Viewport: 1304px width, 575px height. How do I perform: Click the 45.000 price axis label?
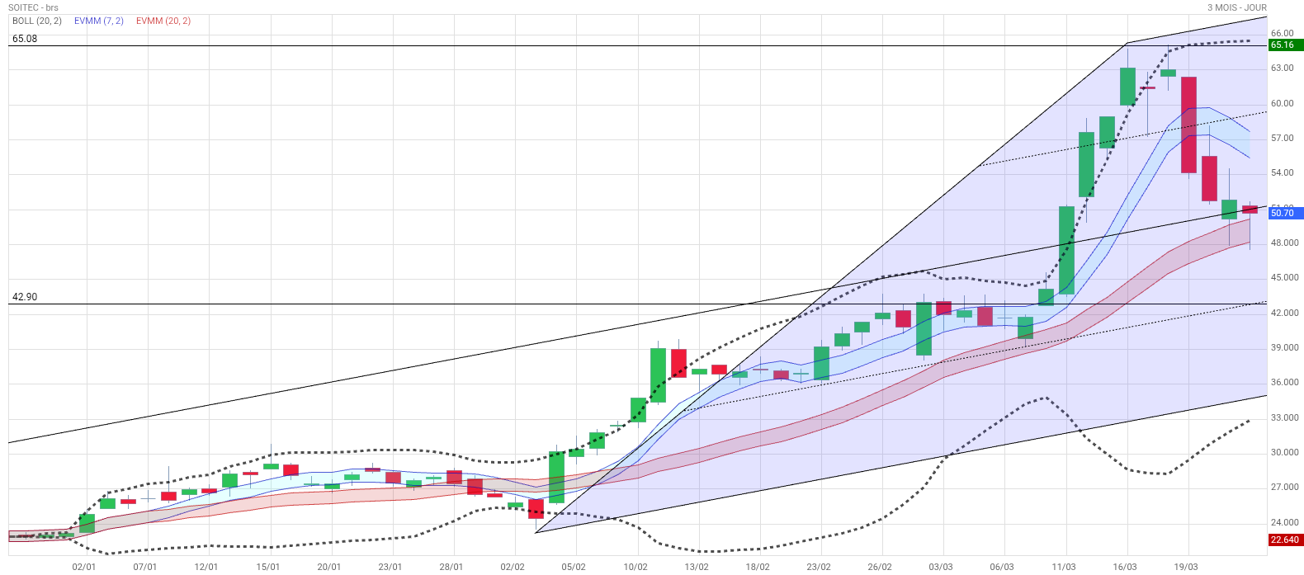click(x=1285, y=278)
